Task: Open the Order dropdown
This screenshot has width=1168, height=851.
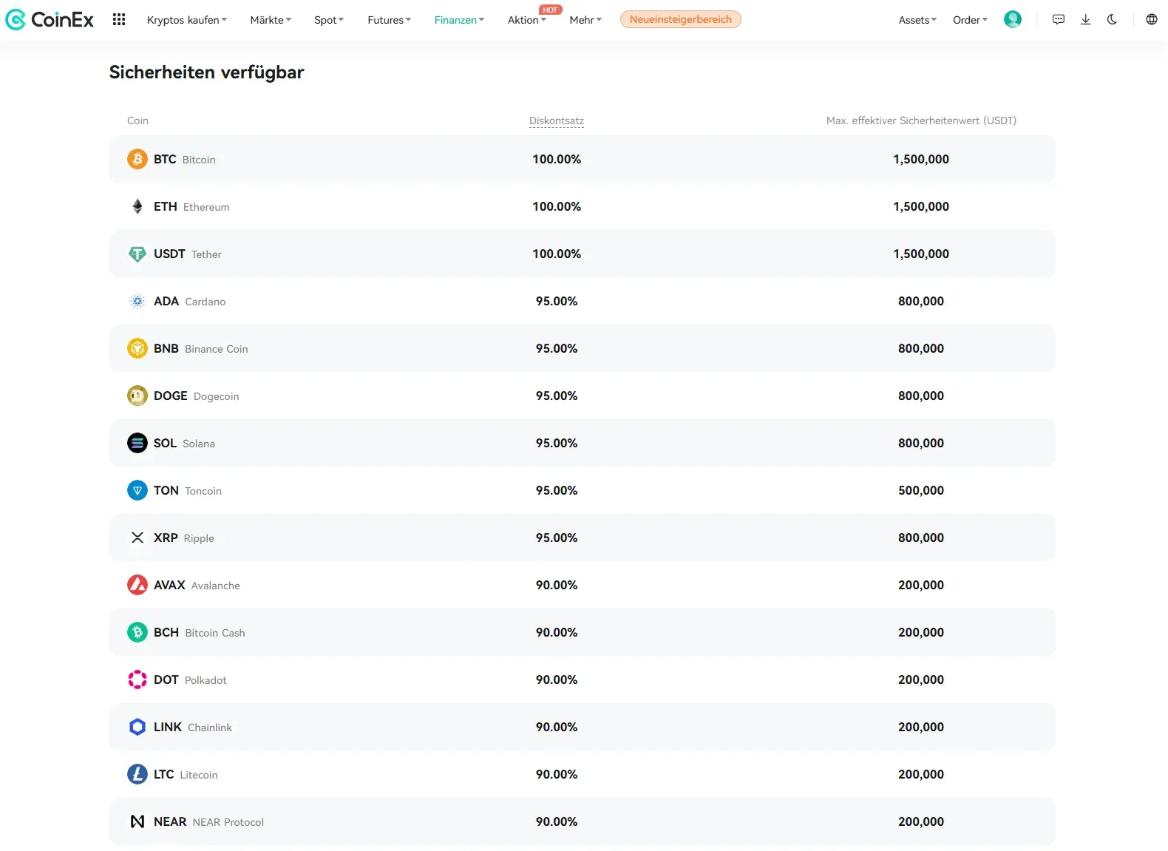Action: (x=971, y=20)
